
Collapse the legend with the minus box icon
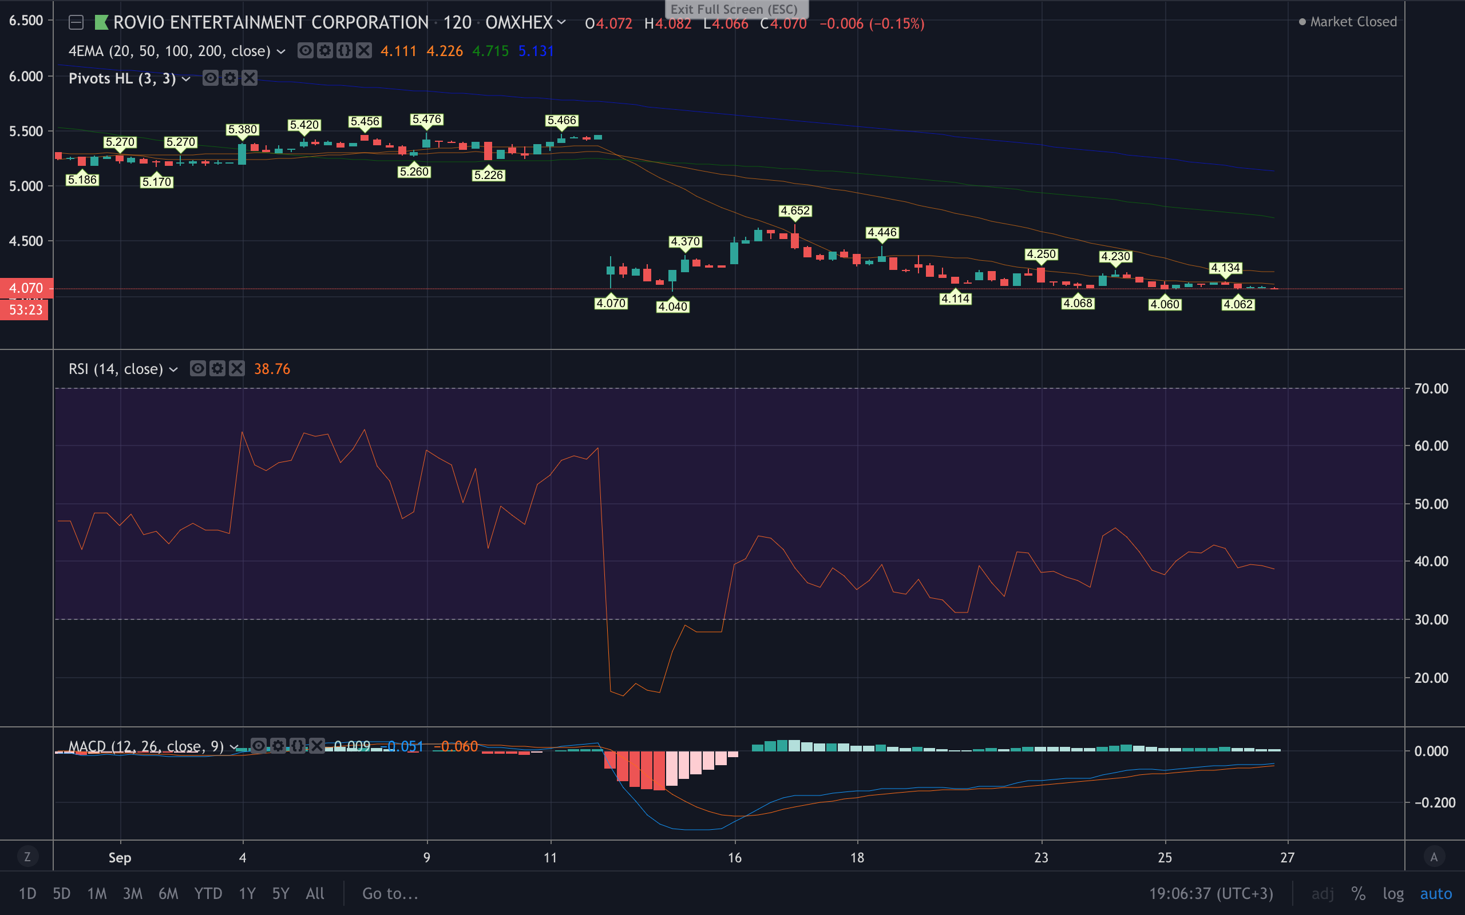pos(76,23)
